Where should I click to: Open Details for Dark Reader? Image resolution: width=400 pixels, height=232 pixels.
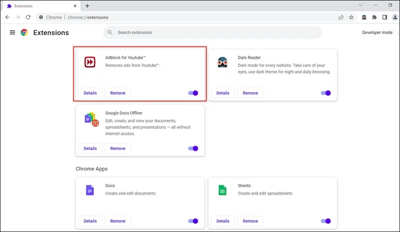pos(223,93)
